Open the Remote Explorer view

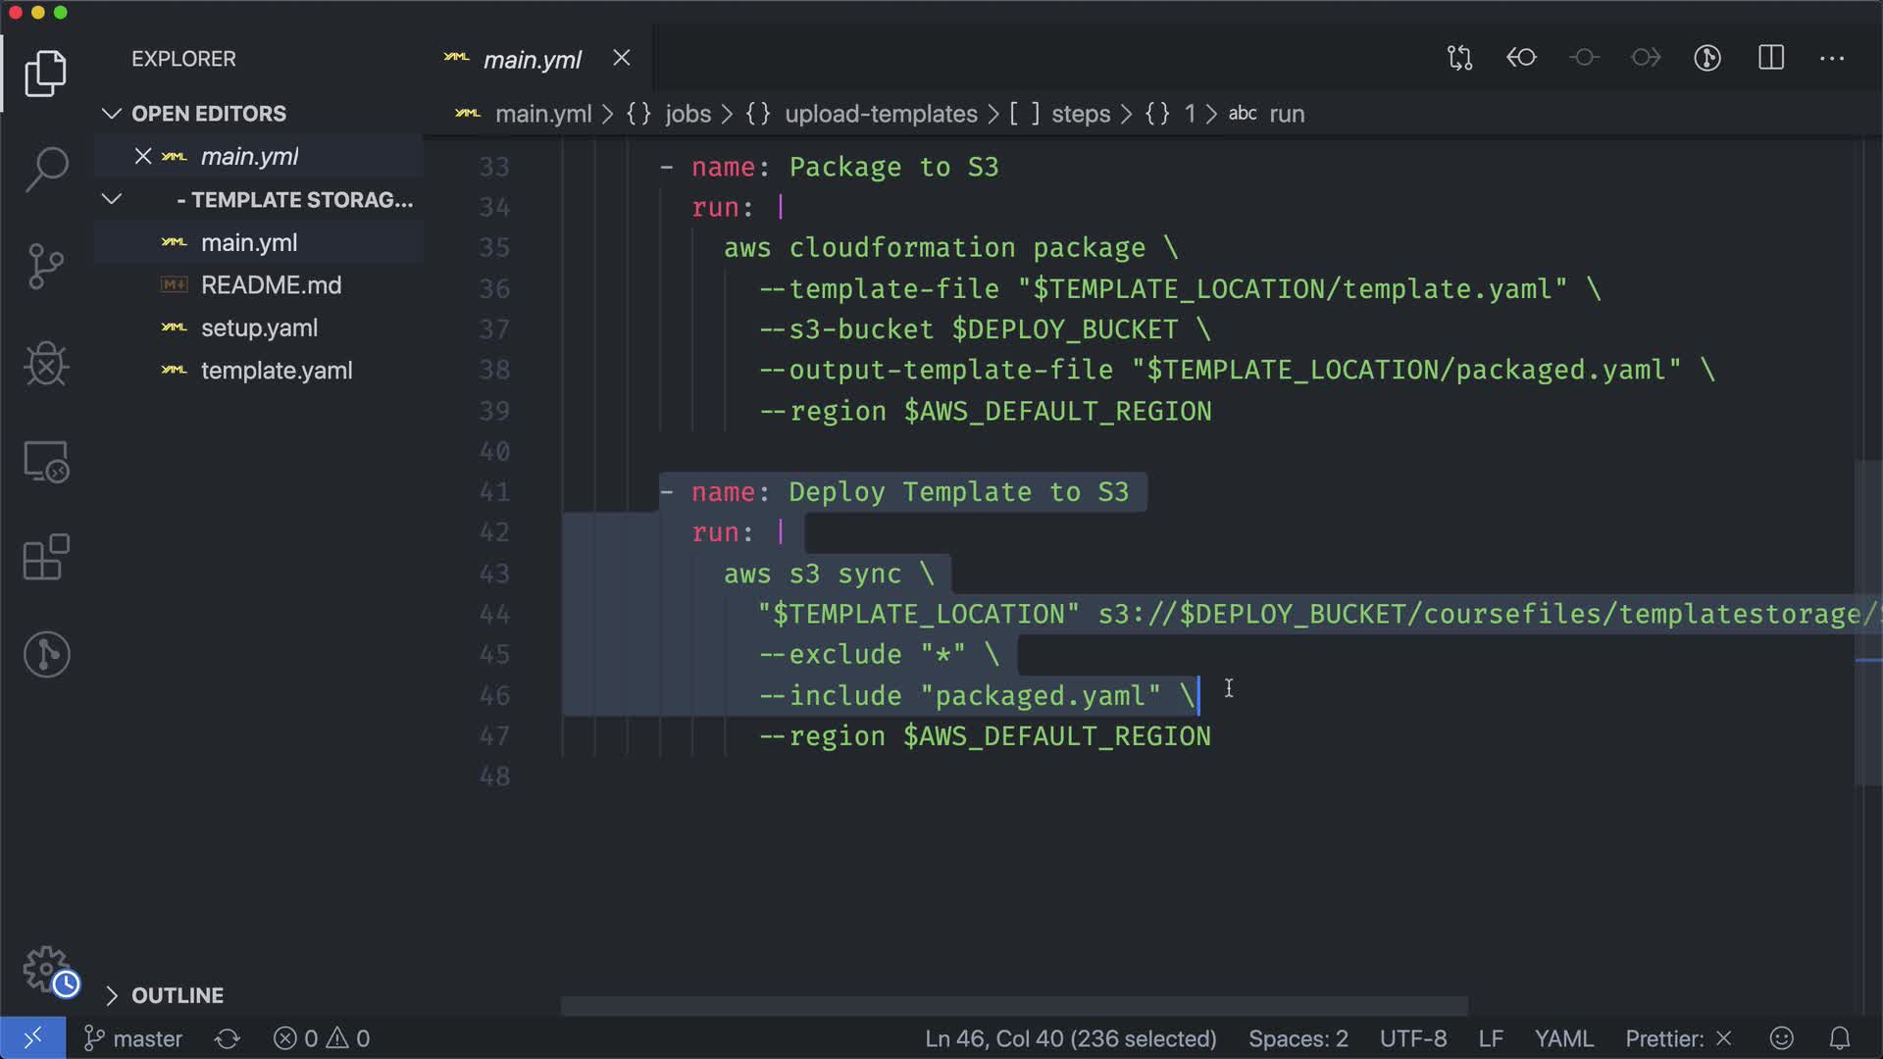[46, 461]
